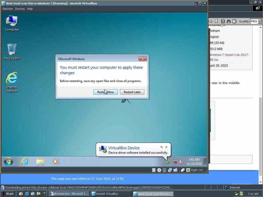Click the browser vertical scrollbar up arrow
The width and height of the screenshot is (263, 197).
[x=260, y=27]
